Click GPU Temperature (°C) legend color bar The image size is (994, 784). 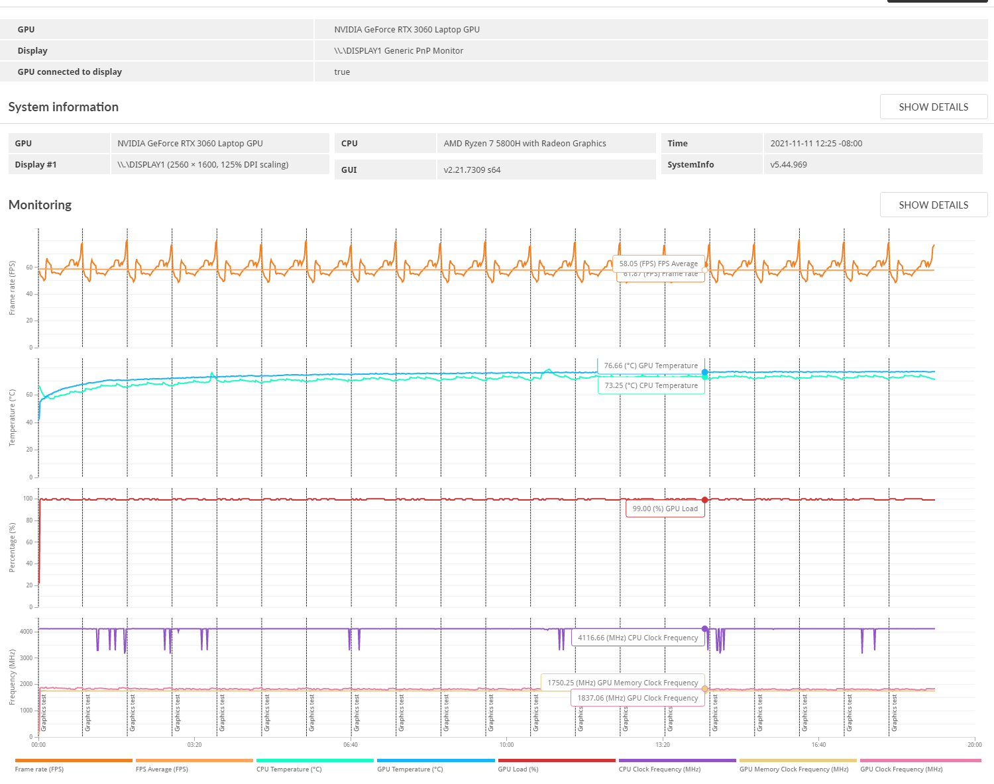click(x=435, y=761)
